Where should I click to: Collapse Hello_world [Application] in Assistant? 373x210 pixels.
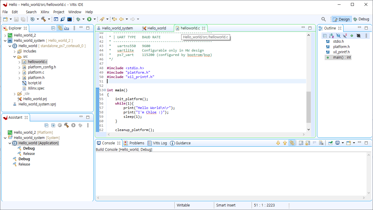click(10, 143)
